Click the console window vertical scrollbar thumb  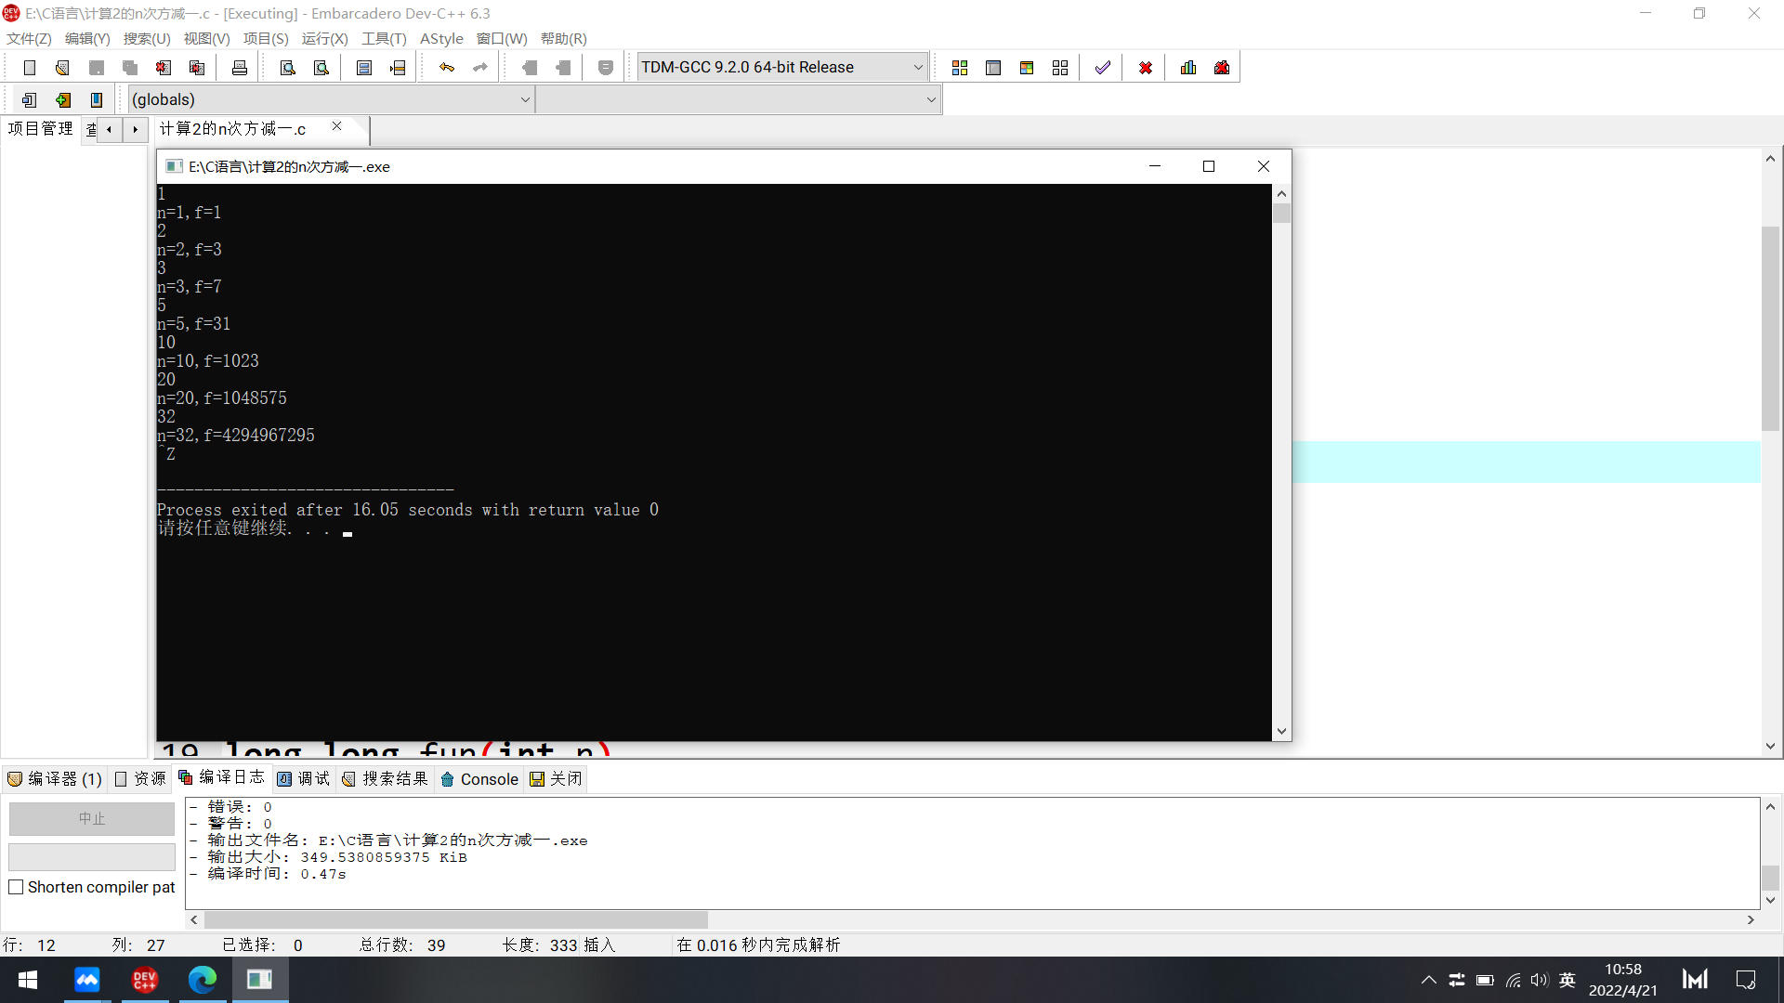(x=1281, y=214)
